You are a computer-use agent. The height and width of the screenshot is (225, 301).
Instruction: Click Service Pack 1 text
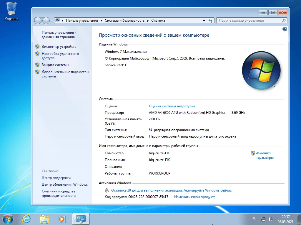[116, 65]
